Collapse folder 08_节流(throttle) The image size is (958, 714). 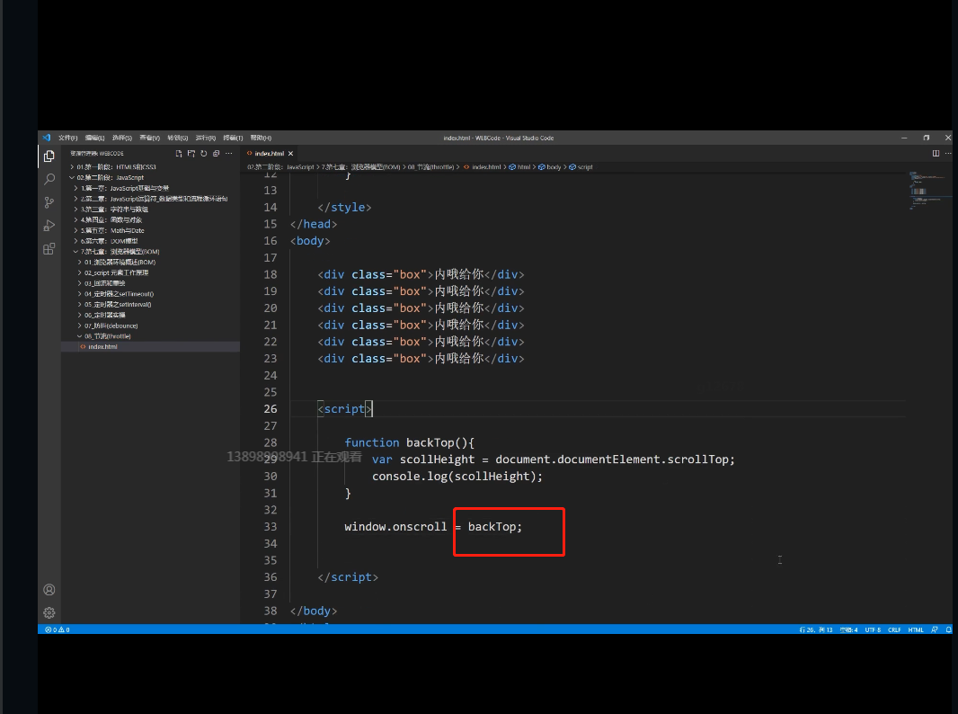click(150, 336)
